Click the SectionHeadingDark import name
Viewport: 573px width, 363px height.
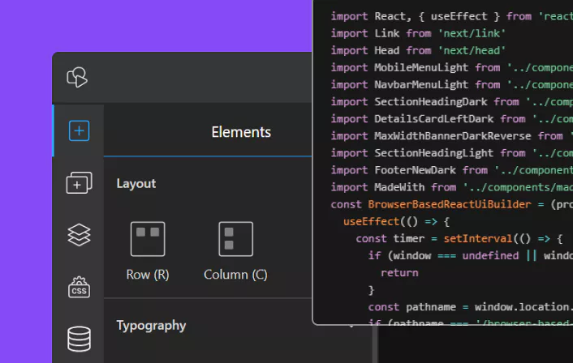pyautogui.click(x=431, y=101)
